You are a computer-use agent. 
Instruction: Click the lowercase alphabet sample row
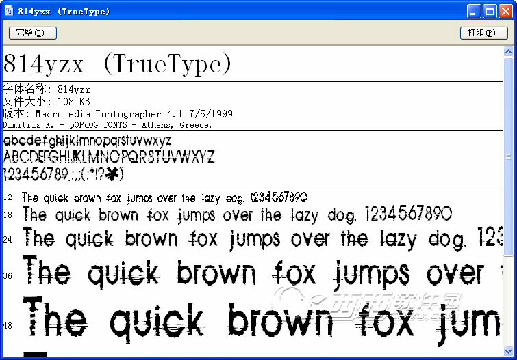[x=87, y=141]
